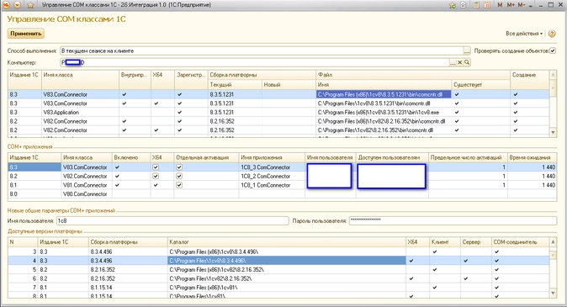This screenshot has width=567, height=307.
Task: Click the Новый column header
Action: coord(289,85)
